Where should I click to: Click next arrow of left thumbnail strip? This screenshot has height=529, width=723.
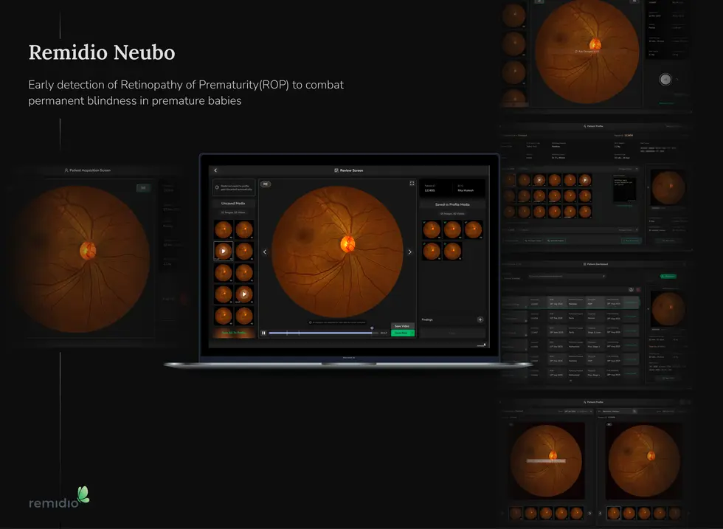[589, 513]
